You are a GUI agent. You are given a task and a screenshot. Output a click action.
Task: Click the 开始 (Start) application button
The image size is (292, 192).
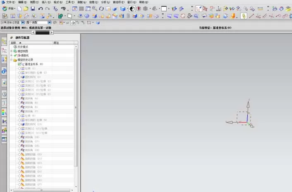[x=9, y=9]
